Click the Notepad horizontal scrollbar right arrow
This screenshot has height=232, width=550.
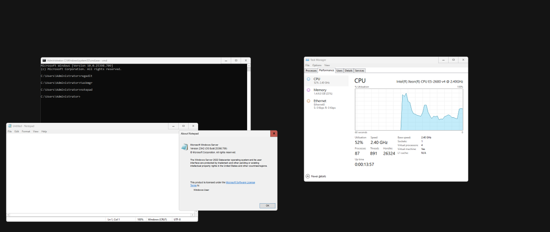(x=192, y=215)
